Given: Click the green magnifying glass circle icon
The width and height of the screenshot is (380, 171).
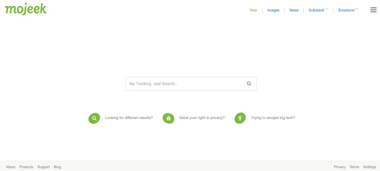Looking at the screenshot, I should coord(94,118).
